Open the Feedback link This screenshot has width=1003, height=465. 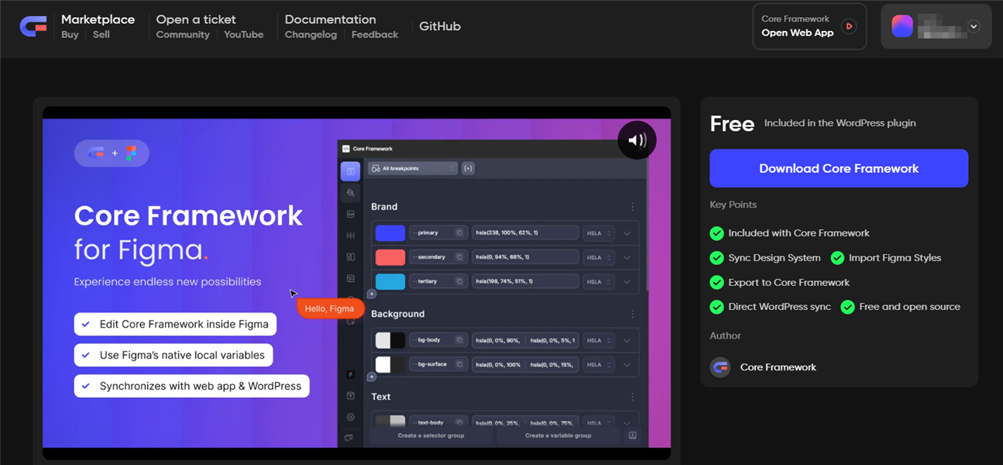coord(375,35)
